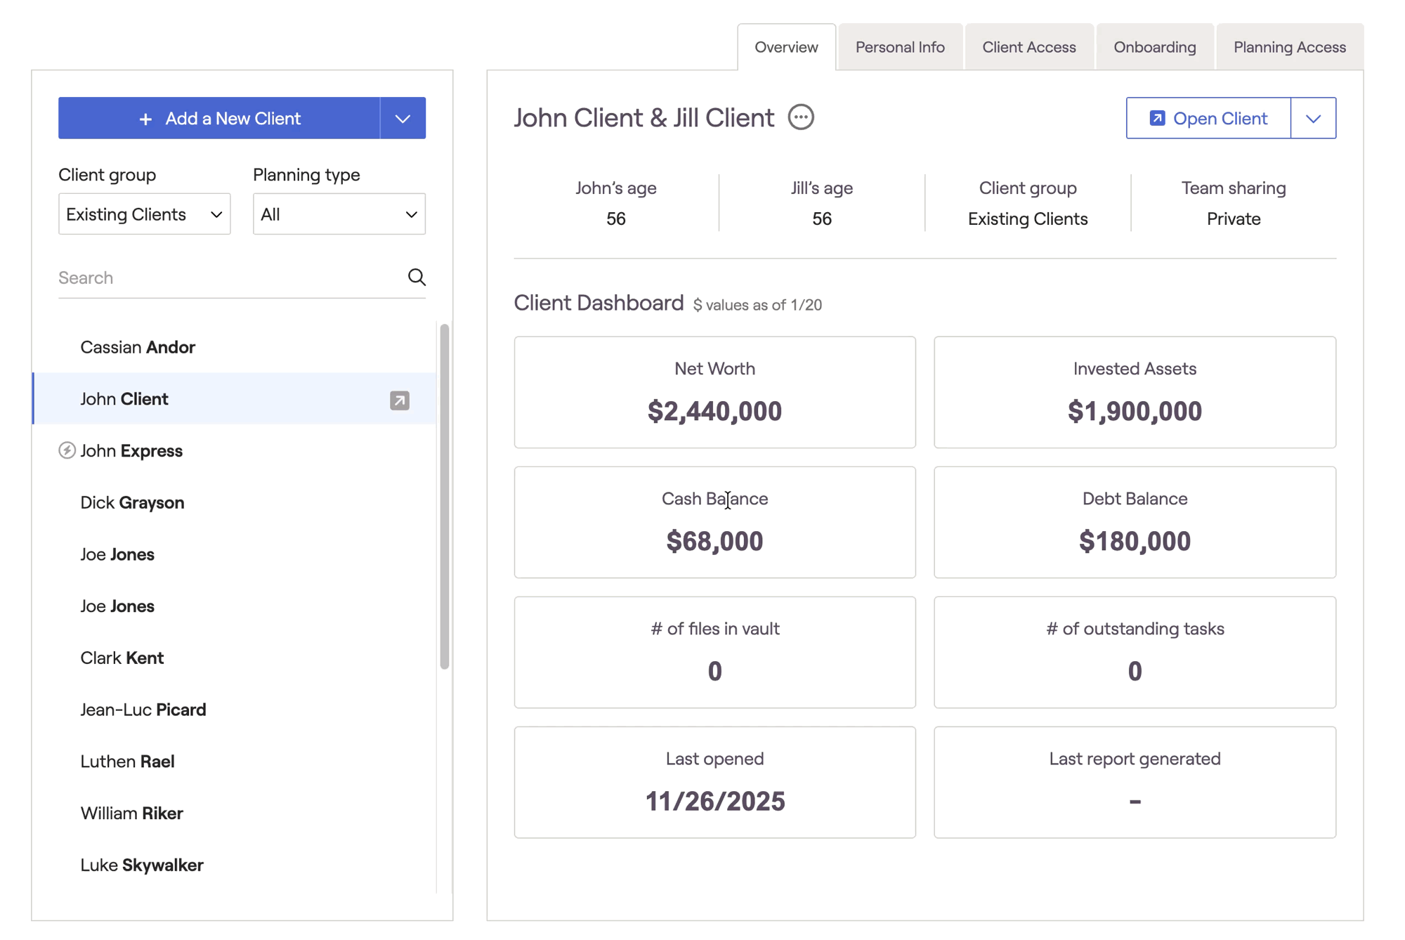Open the Client group dropdown
Screen dimensions: 1405x940
(x=144, y=214)
